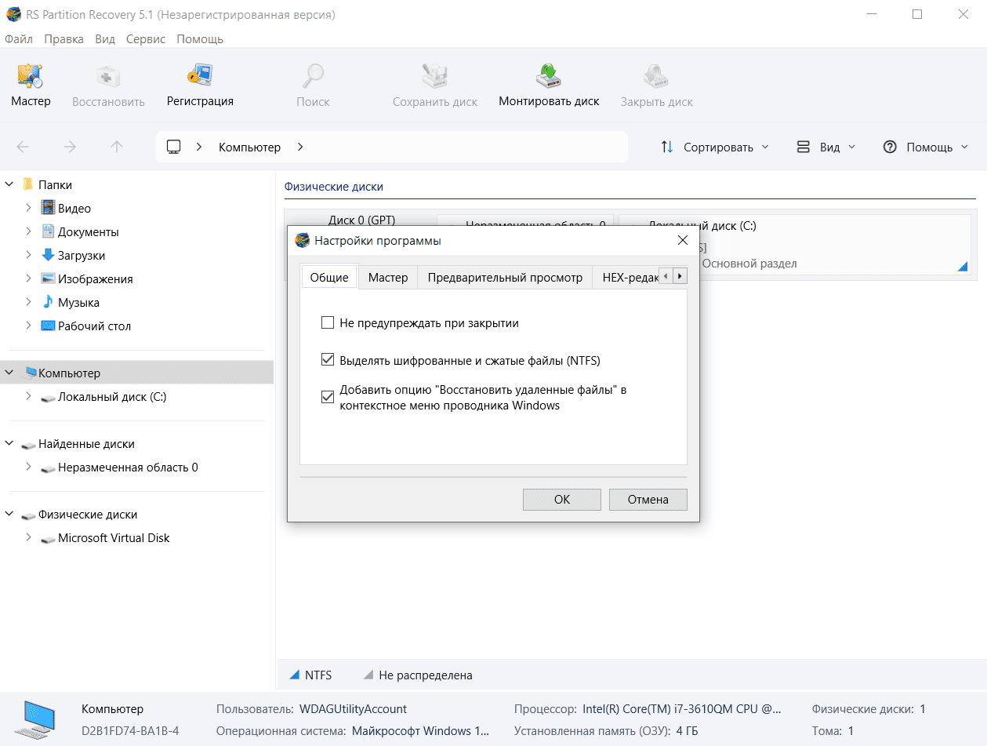Viewport: 987px width, 746px height.
Task: Select the Документы folder in the tree
Action: [89, 232]
